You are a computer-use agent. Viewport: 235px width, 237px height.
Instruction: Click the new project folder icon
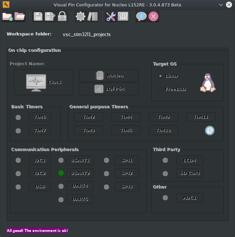coord(7,16)
